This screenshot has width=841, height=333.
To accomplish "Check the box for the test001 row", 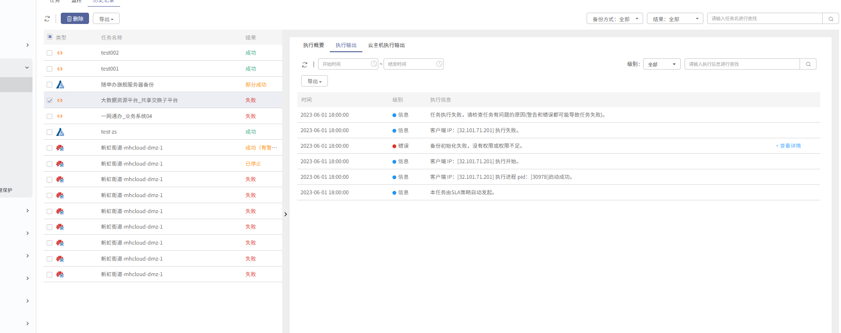I will tap(49, 69).
